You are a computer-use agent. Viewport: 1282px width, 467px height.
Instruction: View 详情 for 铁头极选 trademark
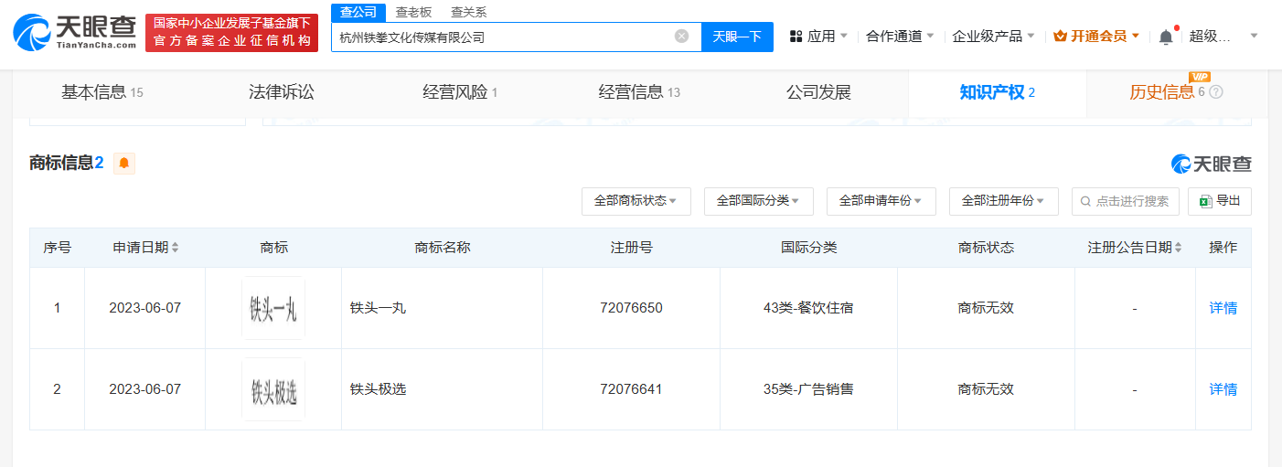pos(1223,389)
